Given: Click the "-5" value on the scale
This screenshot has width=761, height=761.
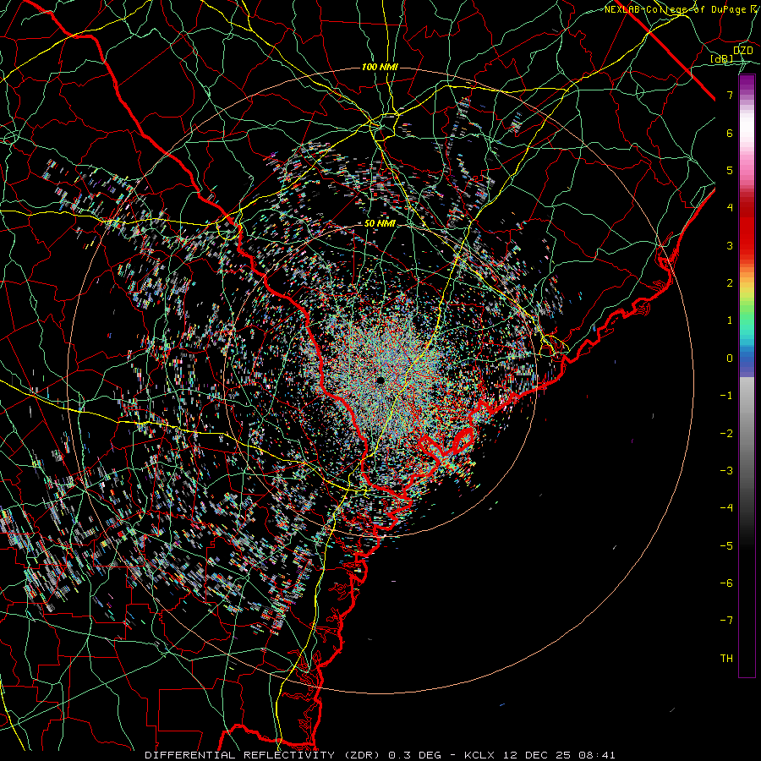Looking at the screenshot, I should coord(726,545).
